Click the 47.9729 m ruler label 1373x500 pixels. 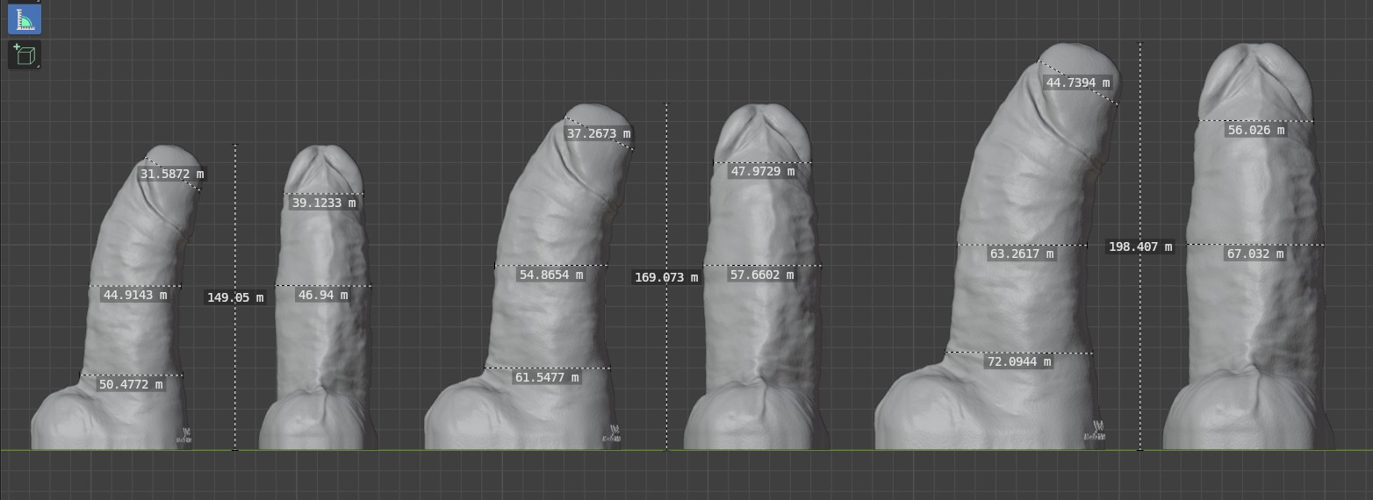tap(763, 171)
